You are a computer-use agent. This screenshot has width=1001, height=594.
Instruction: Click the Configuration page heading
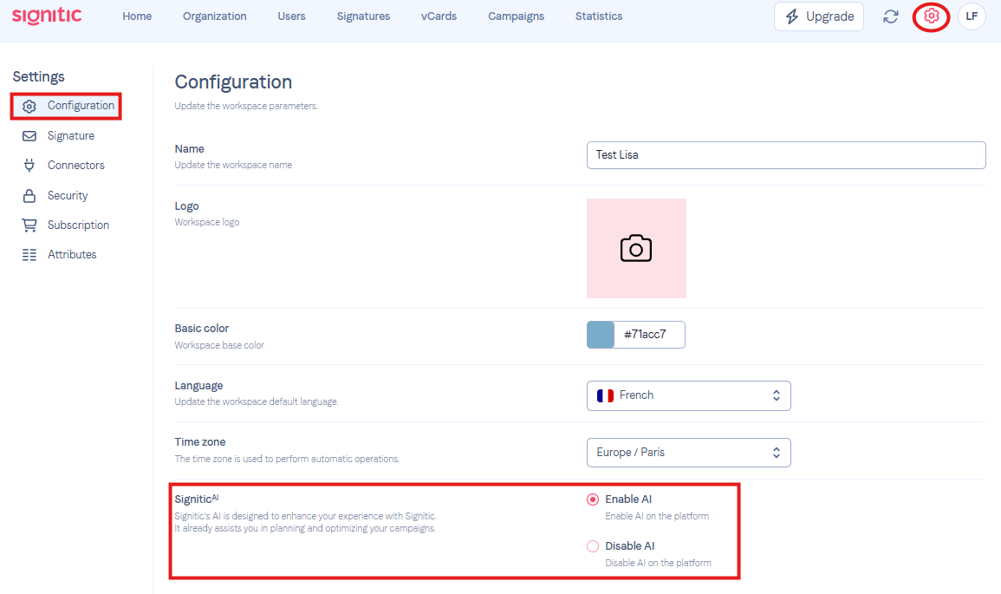point(234,82)
